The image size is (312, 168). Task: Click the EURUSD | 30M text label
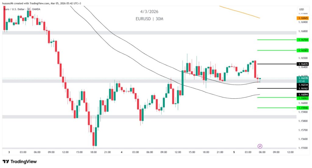click(x=150, y=19)
